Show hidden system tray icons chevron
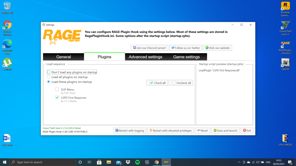Viewport: 296px width, 166px height. click(x=239, y=162)
